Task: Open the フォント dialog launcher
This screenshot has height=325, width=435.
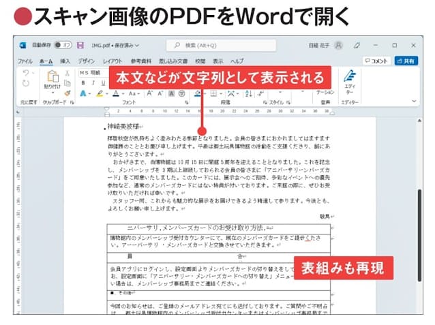Action: (x=186, y=103)
